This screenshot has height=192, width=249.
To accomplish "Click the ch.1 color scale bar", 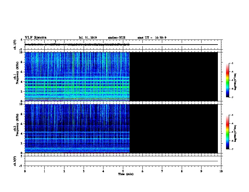I will [227, 80].
